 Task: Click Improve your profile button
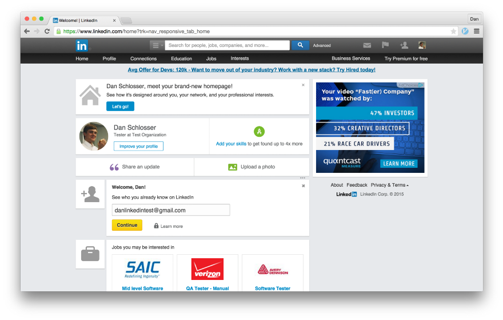tap(138, 146)
